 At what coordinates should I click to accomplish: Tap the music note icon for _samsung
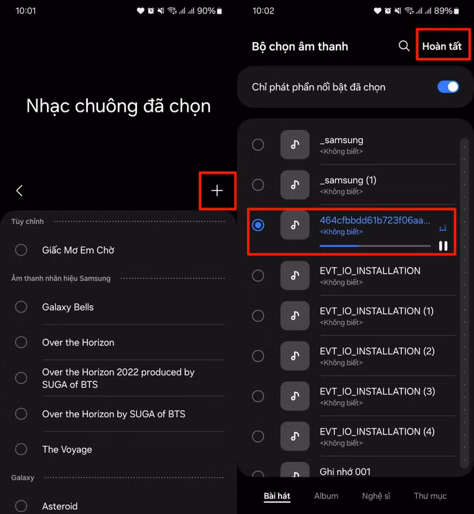(x=295, y=145)
